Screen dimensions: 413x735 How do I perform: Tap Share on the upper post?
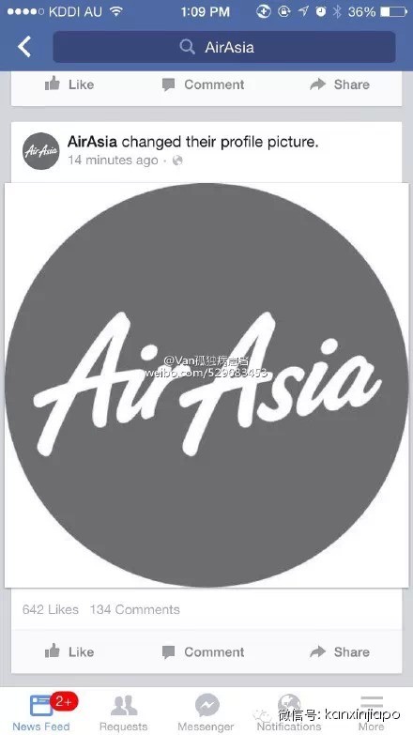coord(340,84)
